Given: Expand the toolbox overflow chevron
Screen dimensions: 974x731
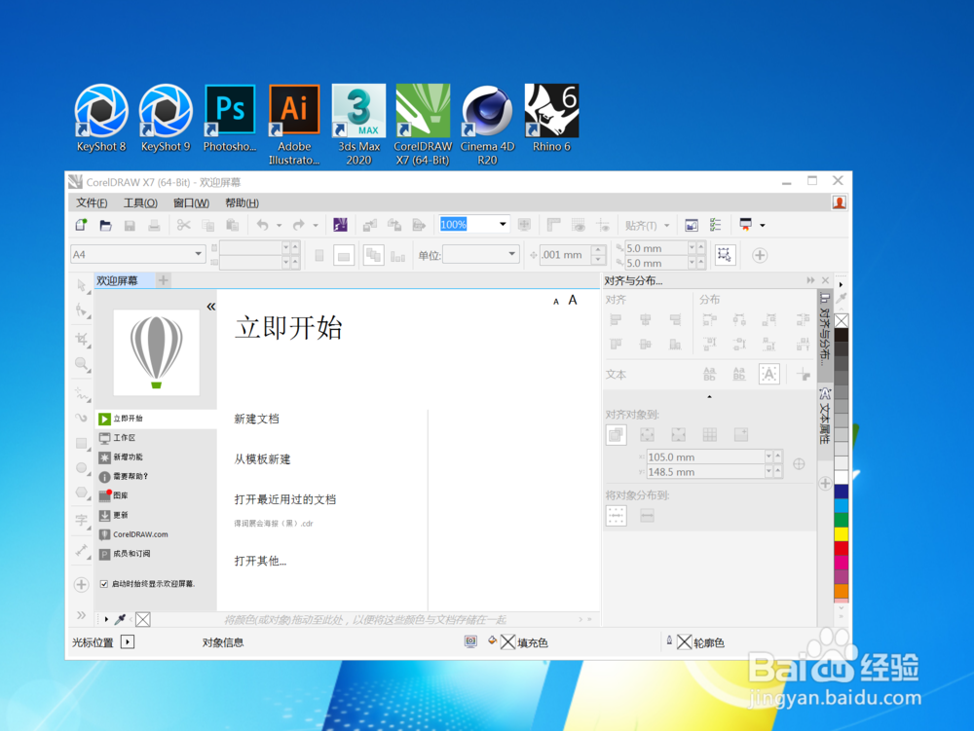Looking at the screenshot, I should pyautogui.click(x=82, y=615).
